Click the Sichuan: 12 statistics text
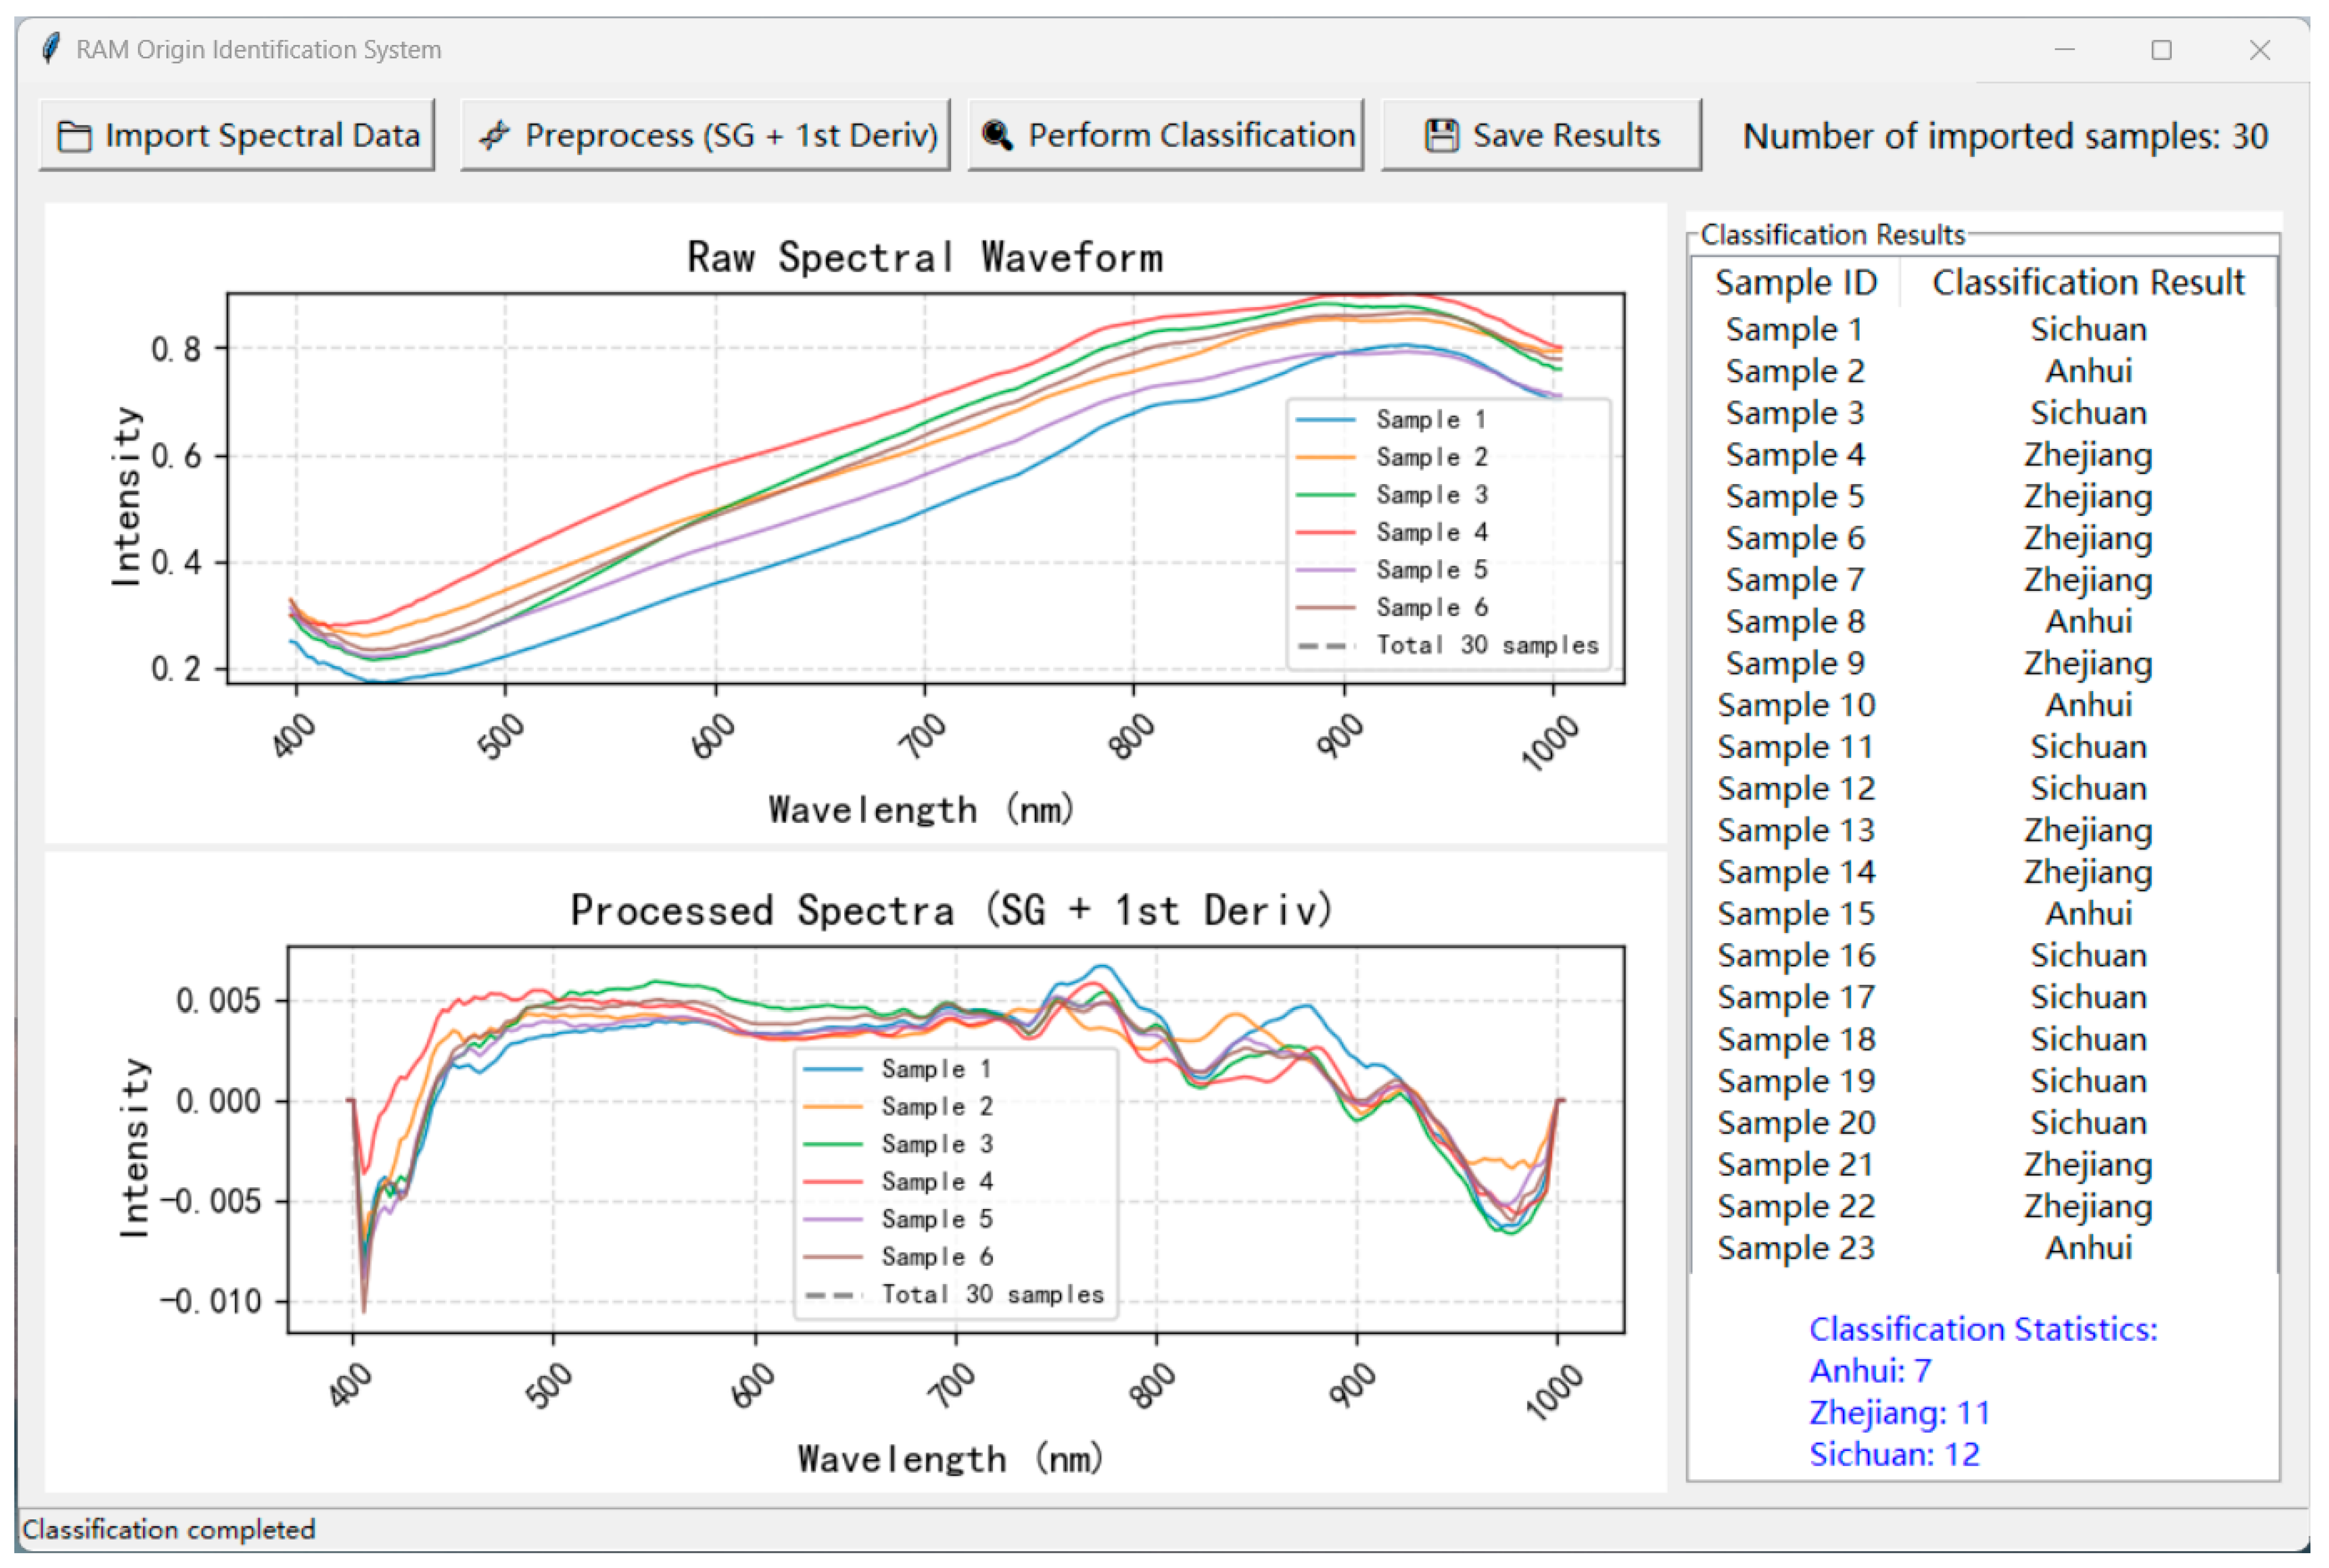 [x=1895, y=1454]
